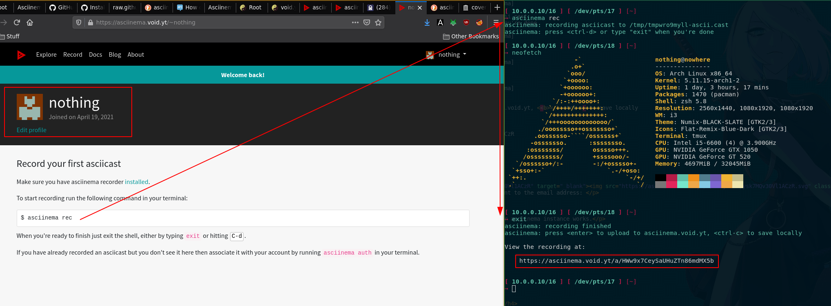Screen dimensions: 831x306
Task: Click the 'OS: Arch Linux x86_64' line
Action: (x=694, y=73)
